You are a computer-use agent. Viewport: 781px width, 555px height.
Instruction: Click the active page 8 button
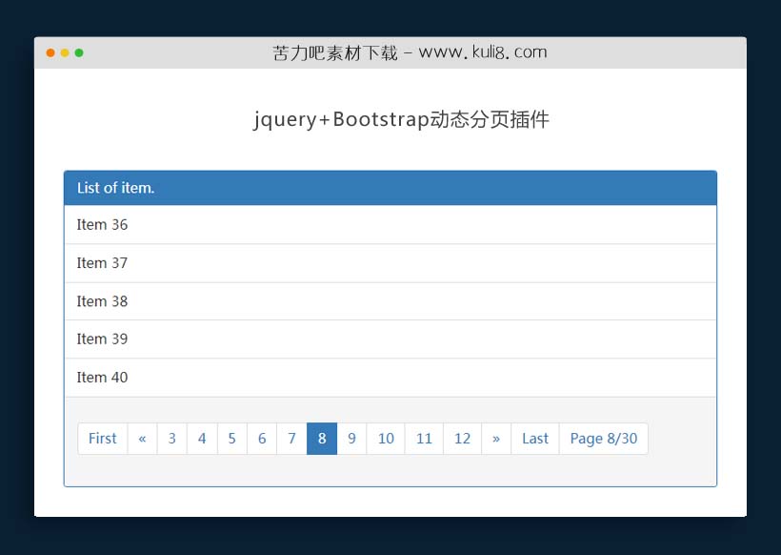[x=322, y=439]
